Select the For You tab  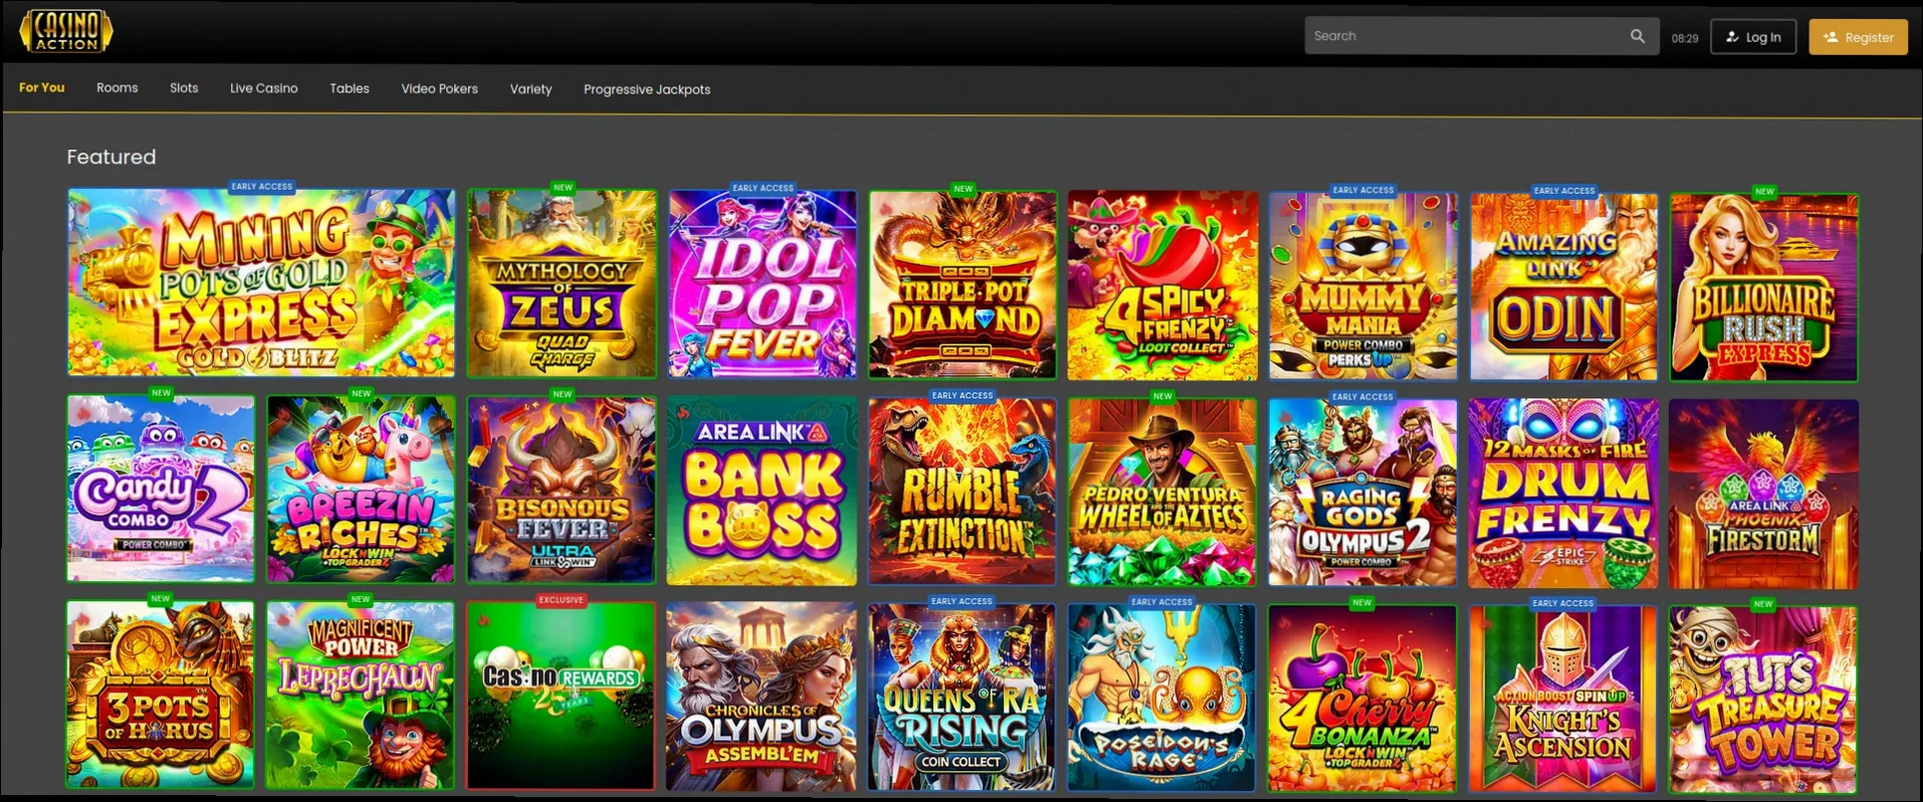tap(42, 88)
